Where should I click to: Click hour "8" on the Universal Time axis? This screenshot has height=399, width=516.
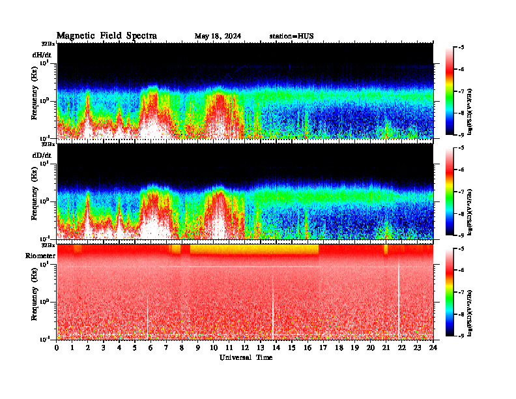click(182, 347)
